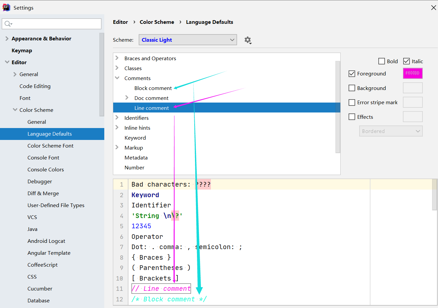The image size is (438, 308).
Task: Select Keyword in the attributes list
Action: tap(135, 138)
